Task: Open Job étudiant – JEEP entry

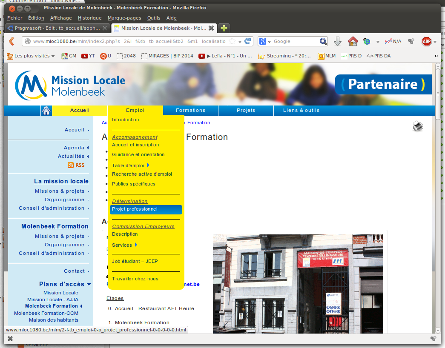Action: click(135, 261)
